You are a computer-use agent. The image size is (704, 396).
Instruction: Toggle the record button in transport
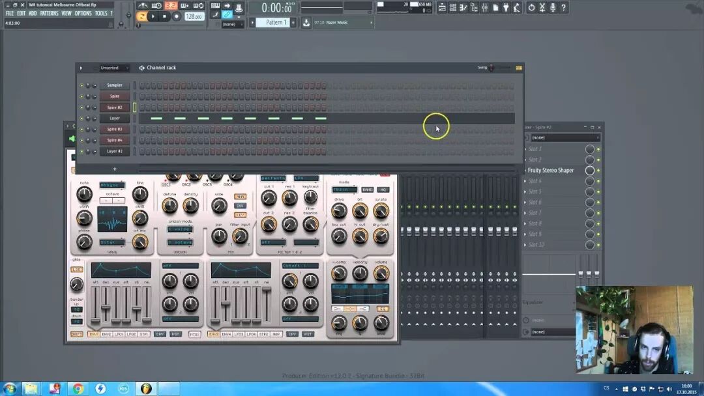pos(177,16)
